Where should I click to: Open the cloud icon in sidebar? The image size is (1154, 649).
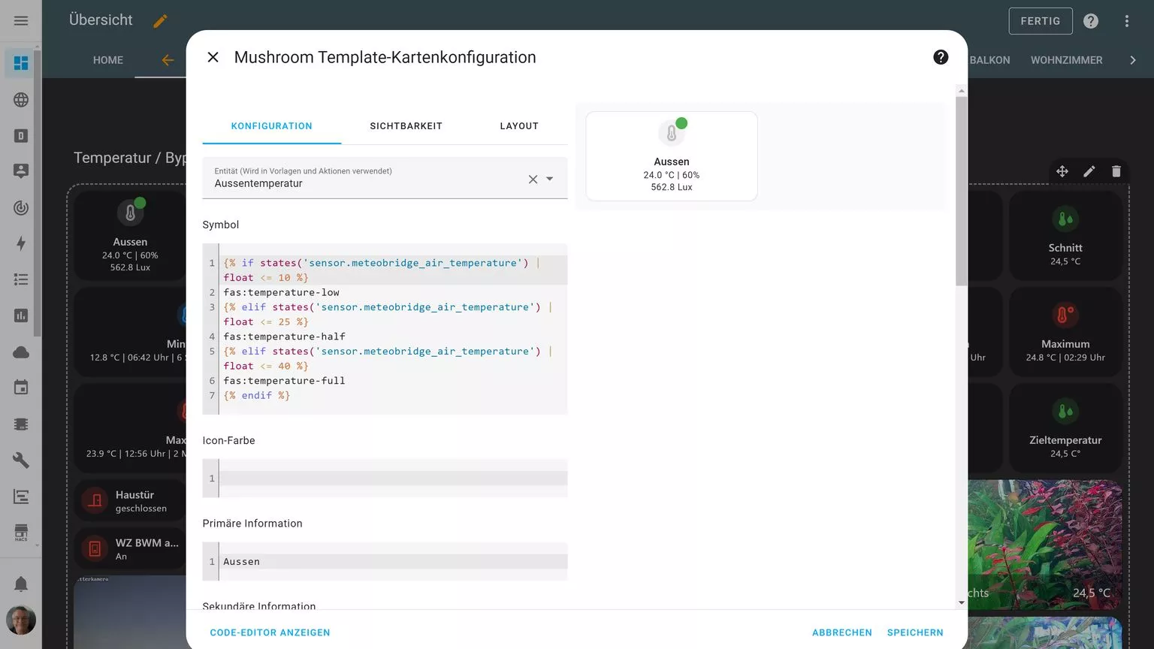click(21, 352)
